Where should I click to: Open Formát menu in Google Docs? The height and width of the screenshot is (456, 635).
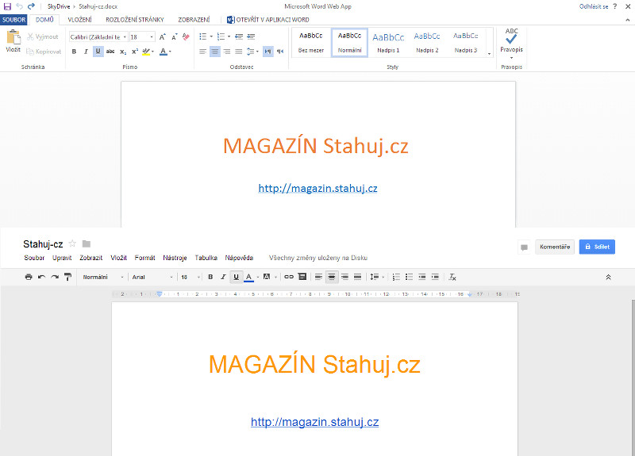(144, 258)
